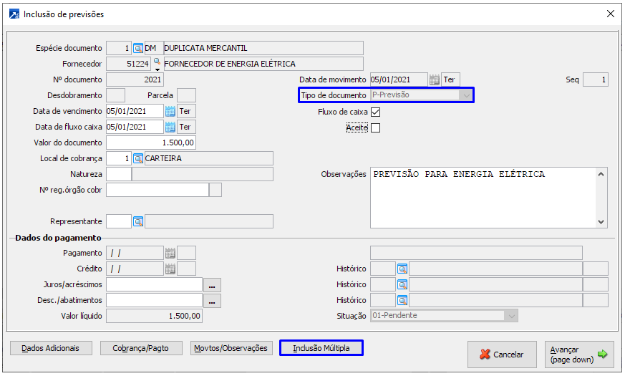Viewport: 625px width, 376px height.
Task: Open Dados Adicionais
Action: tap(51, 348)
